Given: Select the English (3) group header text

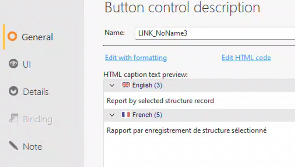Looking at the screenshot, I should (x=147, y=85).
